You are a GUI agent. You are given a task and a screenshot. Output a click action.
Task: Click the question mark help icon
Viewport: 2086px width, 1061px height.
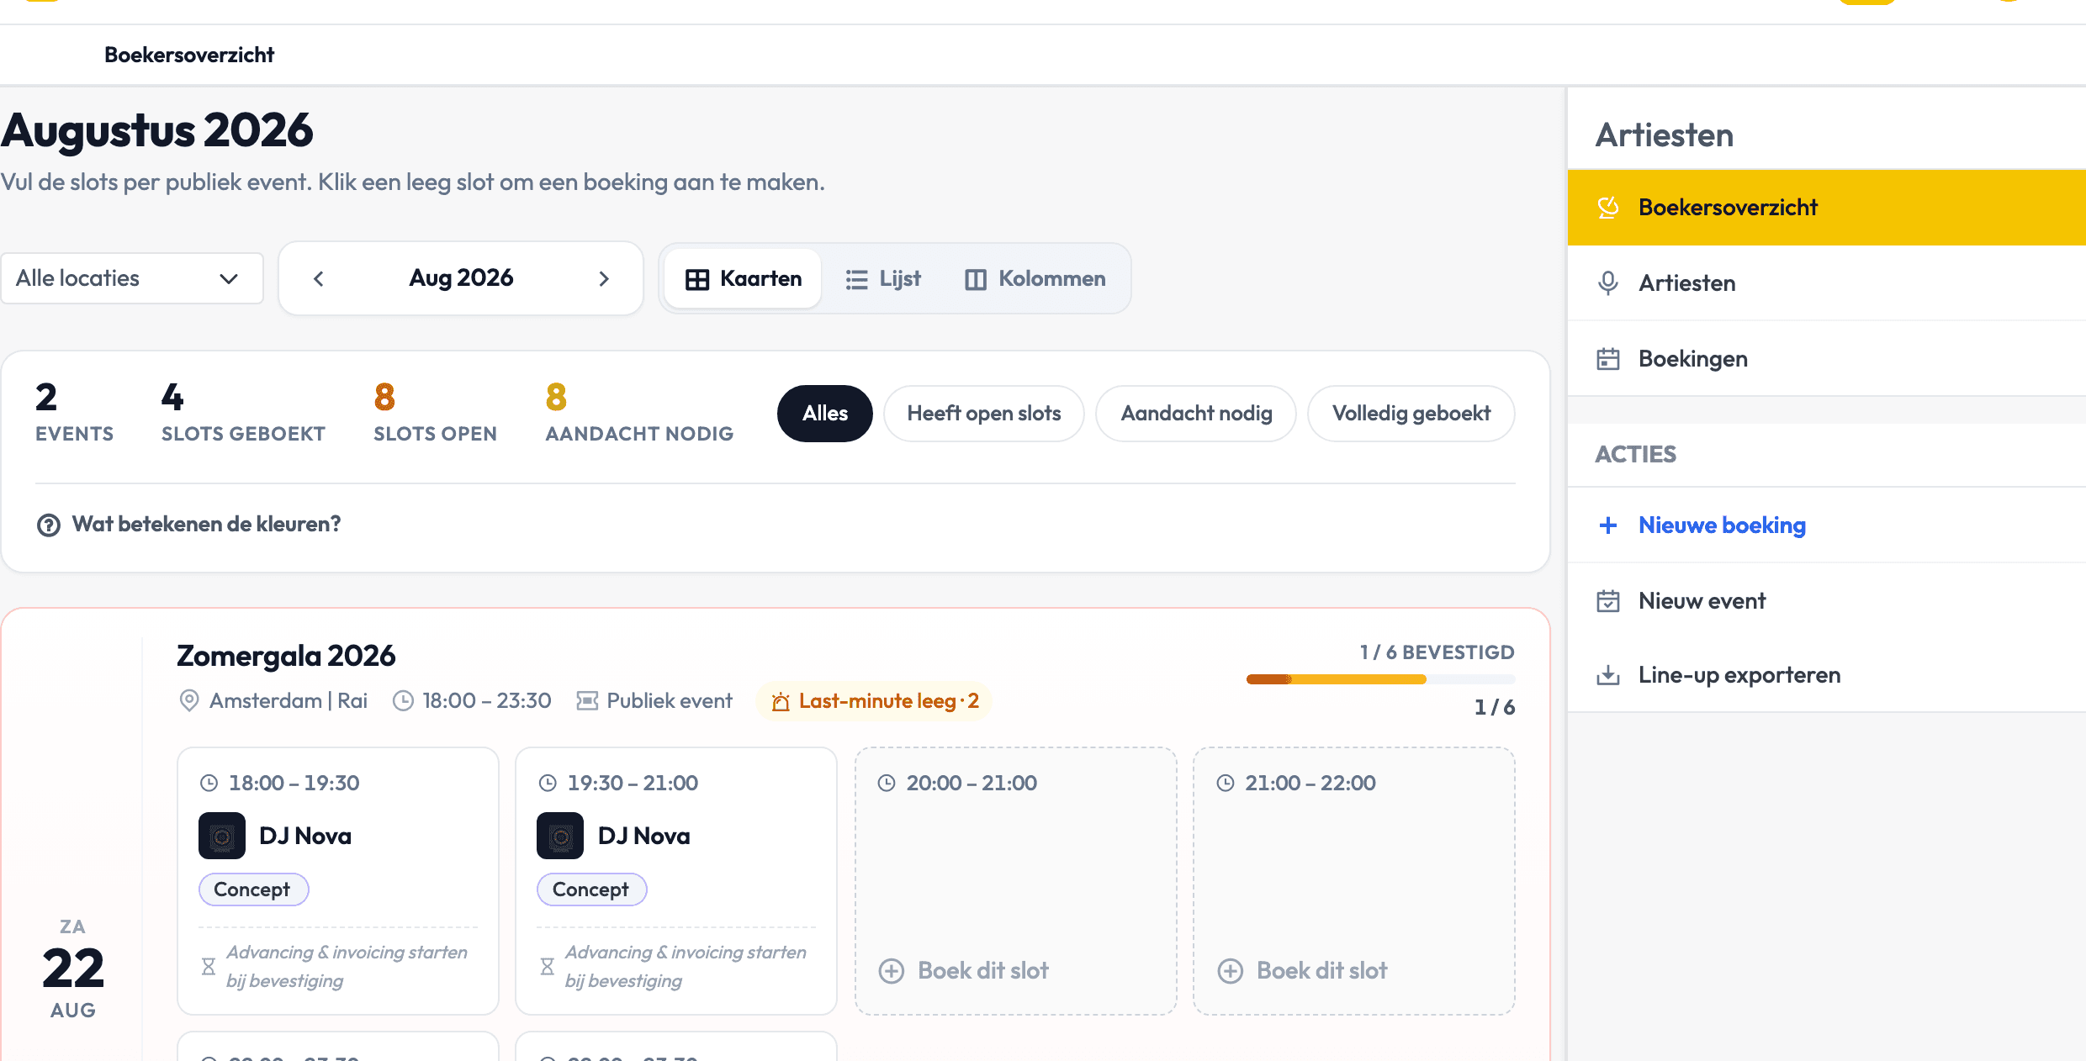coord(49,525)
